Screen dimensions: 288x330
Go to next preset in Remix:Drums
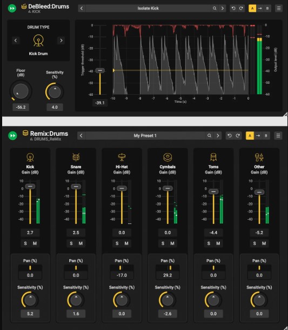click(x=218, y=136)
